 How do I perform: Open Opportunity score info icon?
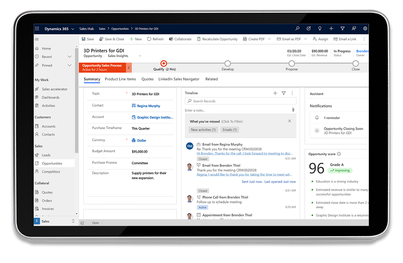click(x=339, y=154)
